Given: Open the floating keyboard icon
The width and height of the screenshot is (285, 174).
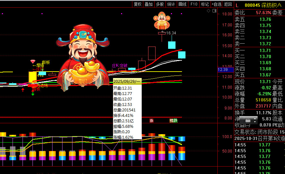Looking at the screenshot, I should click(x=247, y=120).
